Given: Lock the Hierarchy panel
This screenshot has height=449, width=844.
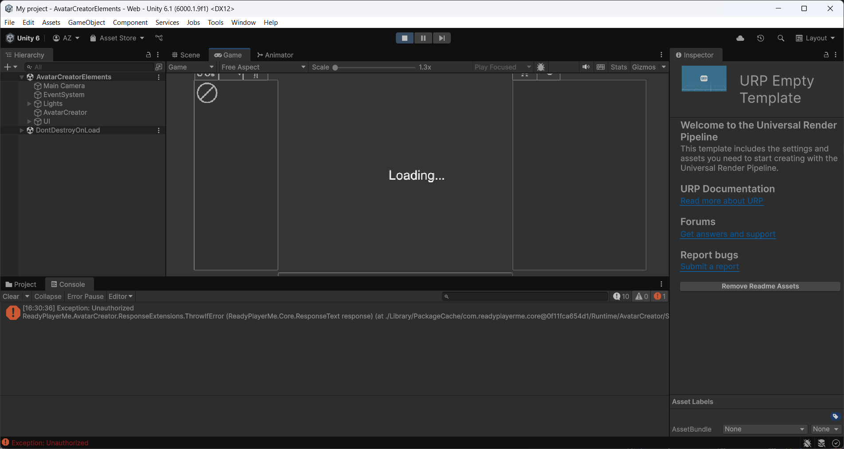Looking at the screenshot, I should pyautogui.click(x=148, y=55).
